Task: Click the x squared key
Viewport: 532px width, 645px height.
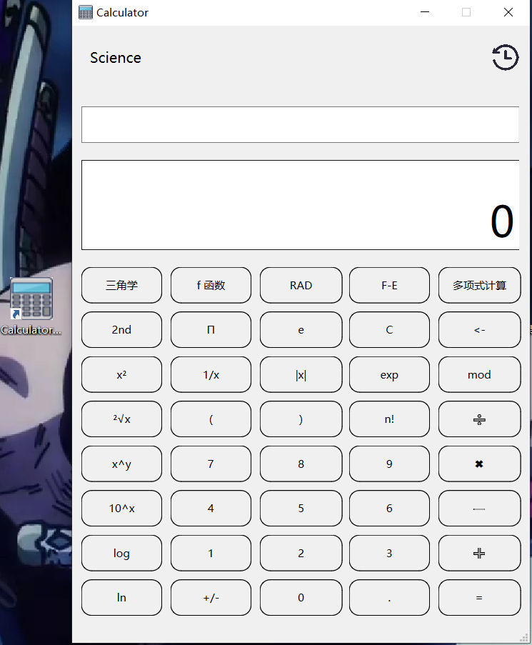Action: click(121, 375)
